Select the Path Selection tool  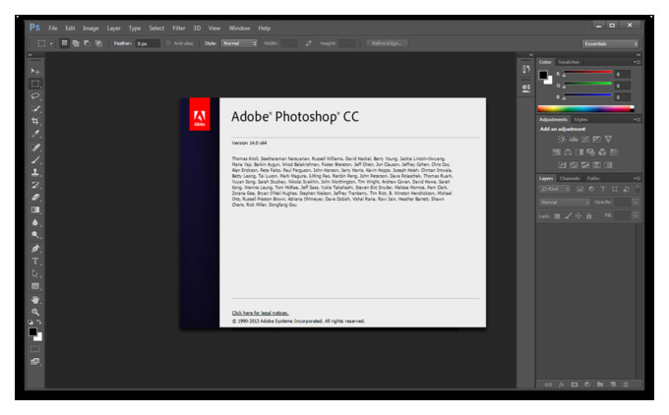point(35,273)
